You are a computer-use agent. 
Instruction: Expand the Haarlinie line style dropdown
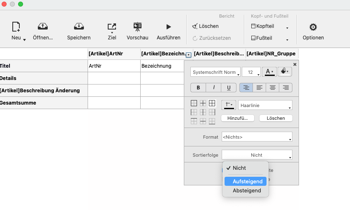[x=265, y=105]
